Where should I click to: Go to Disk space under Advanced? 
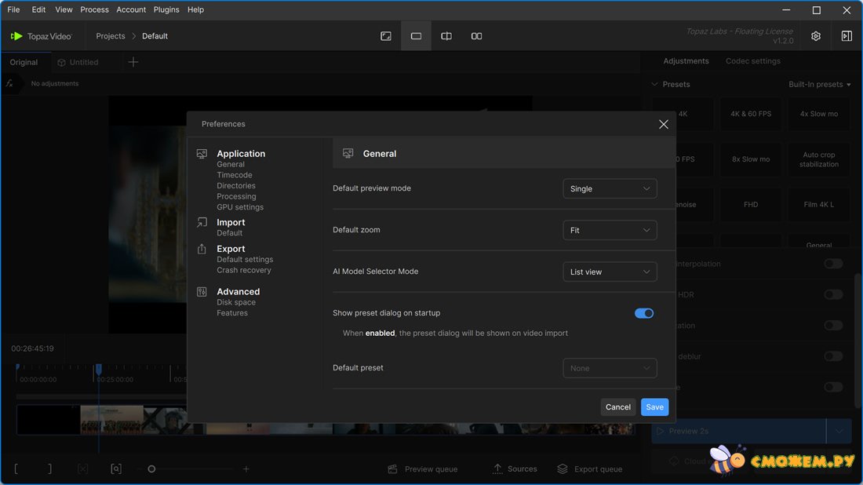click(x=236, y=302)
